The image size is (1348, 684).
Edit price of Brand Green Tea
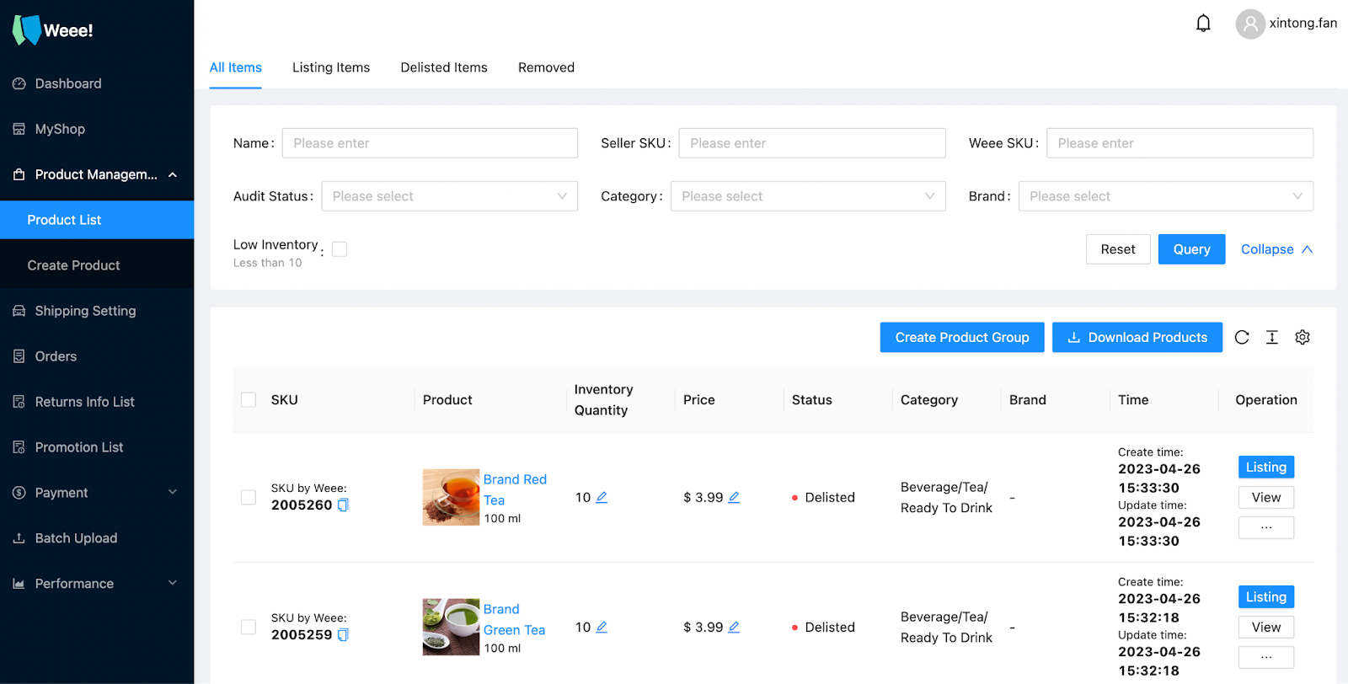pos(734,628)
